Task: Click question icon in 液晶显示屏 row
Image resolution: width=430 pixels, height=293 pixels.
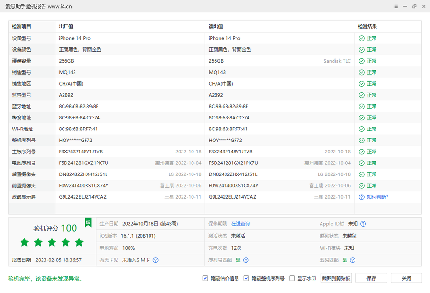Action: click(362, 197)
